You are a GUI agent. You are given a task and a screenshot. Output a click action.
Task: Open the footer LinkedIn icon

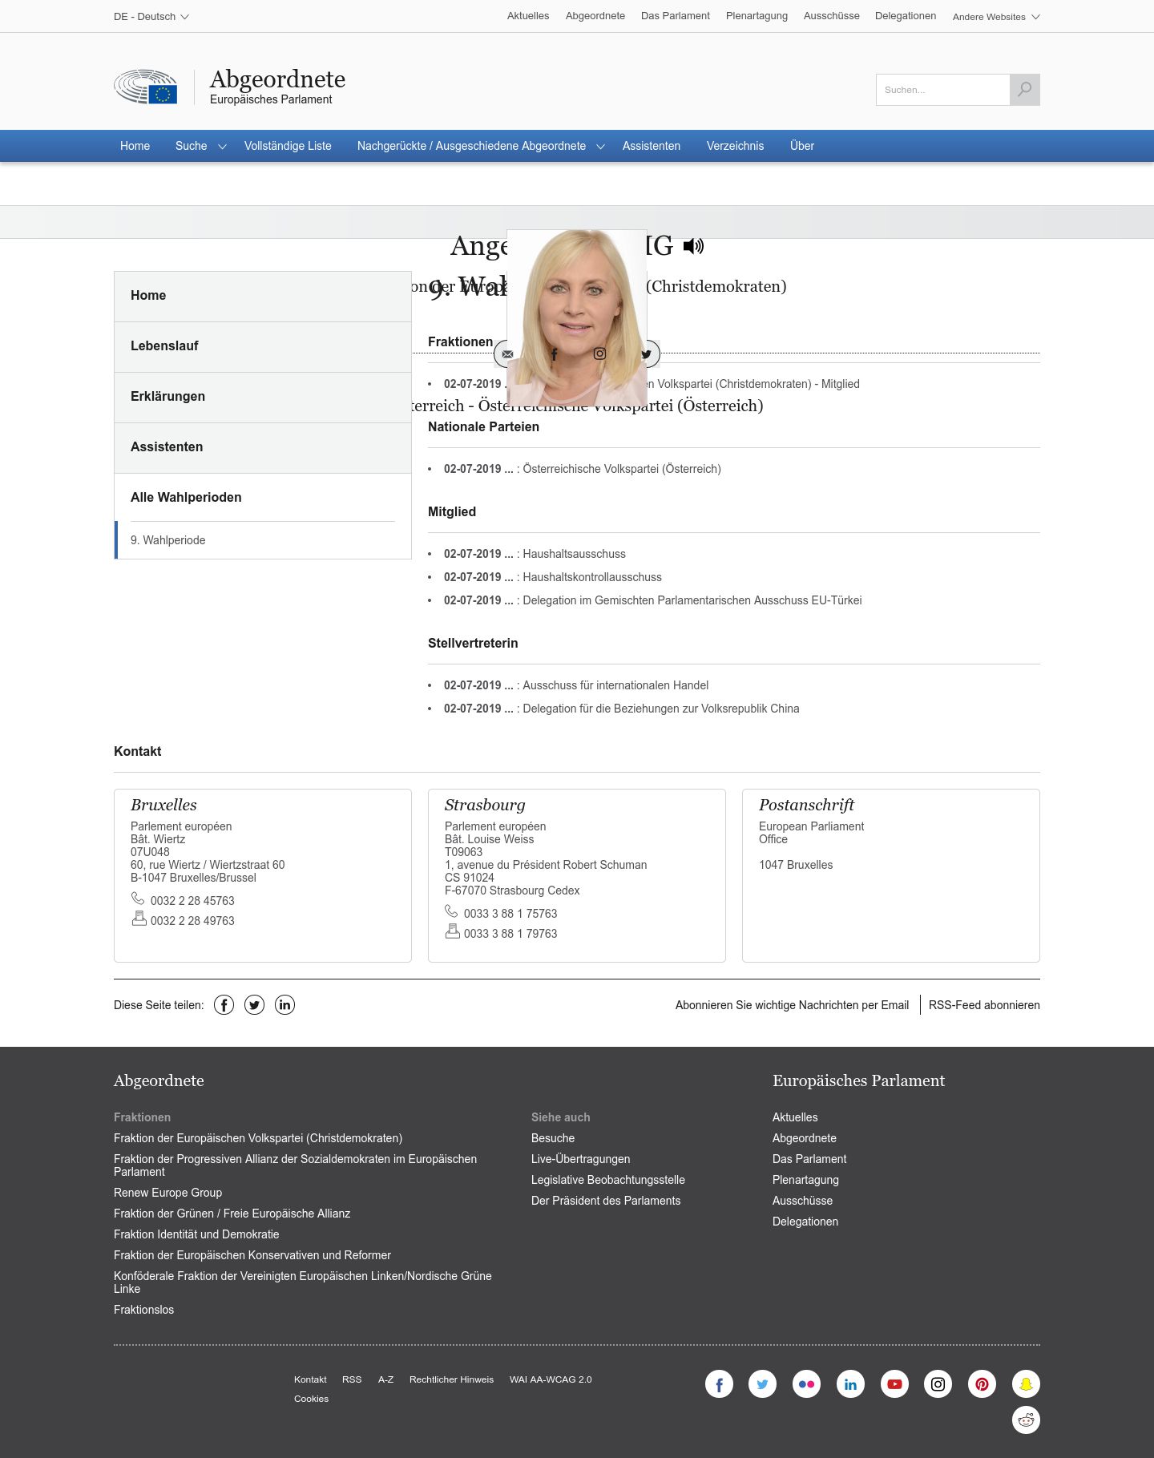point(850,1383)
